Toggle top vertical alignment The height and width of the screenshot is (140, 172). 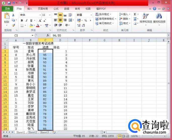point(56,15)
